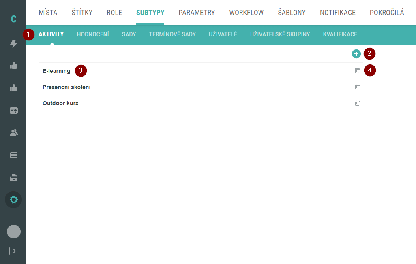Open settings via the gear icon
This screenshot has height=264, width=416.
click(14, 200)
